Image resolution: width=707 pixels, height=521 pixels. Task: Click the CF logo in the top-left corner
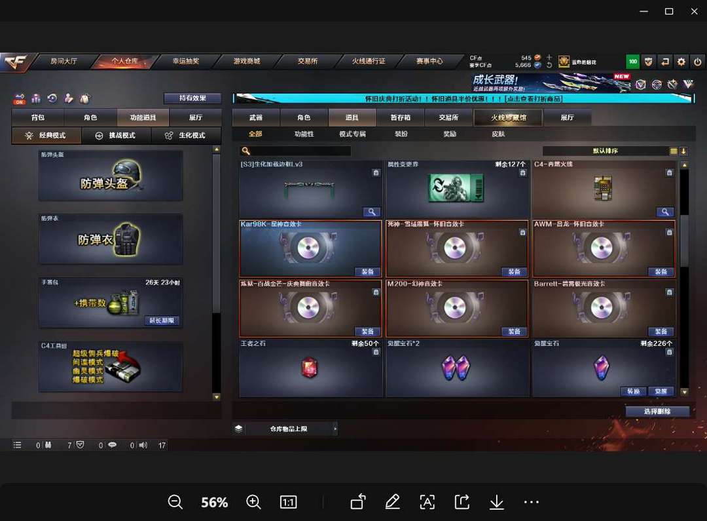pos(16,62)
